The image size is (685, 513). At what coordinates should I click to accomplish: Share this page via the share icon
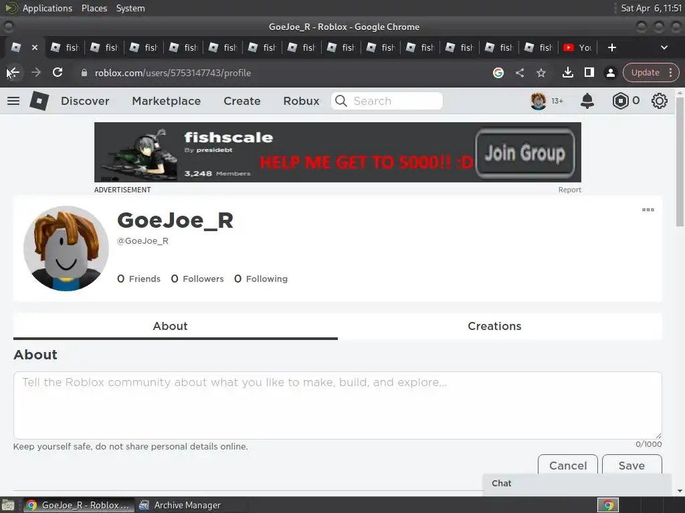(519, 73)
